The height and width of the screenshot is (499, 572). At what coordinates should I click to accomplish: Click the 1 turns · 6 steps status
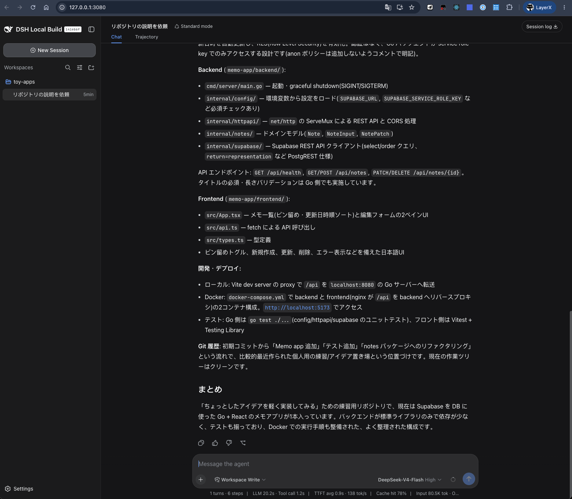pos(226,494)
